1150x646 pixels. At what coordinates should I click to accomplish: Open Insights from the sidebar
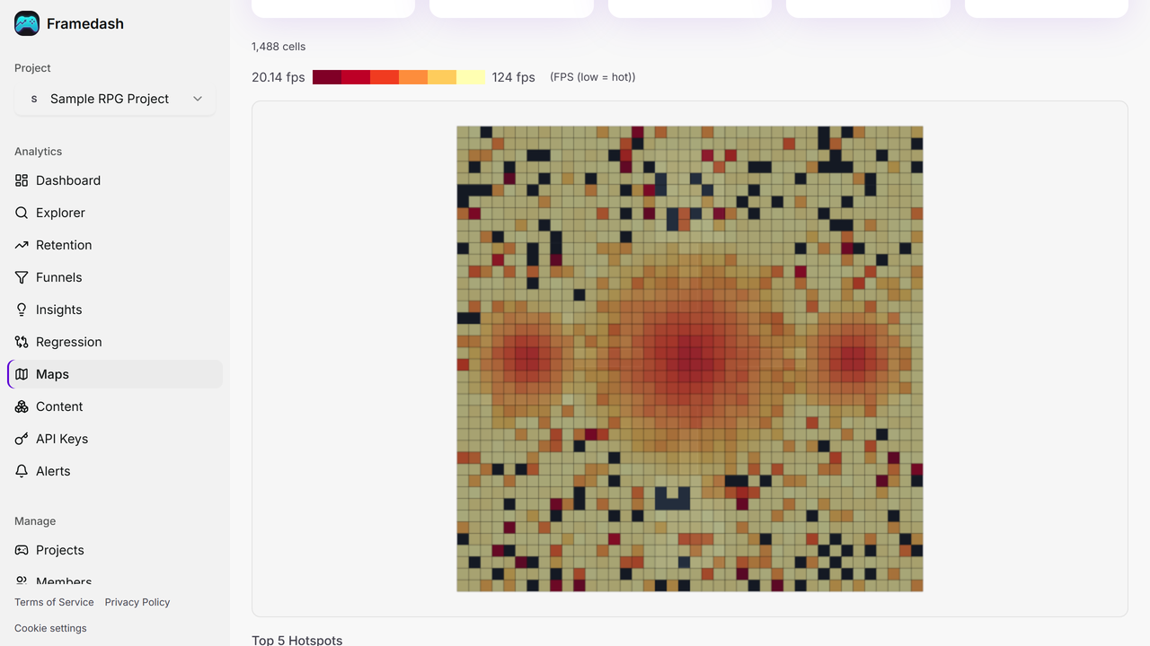(x=115, y=310)
